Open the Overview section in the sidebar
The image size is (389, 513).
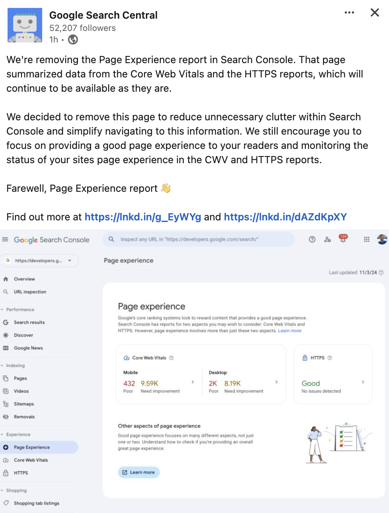pos(24,279)
